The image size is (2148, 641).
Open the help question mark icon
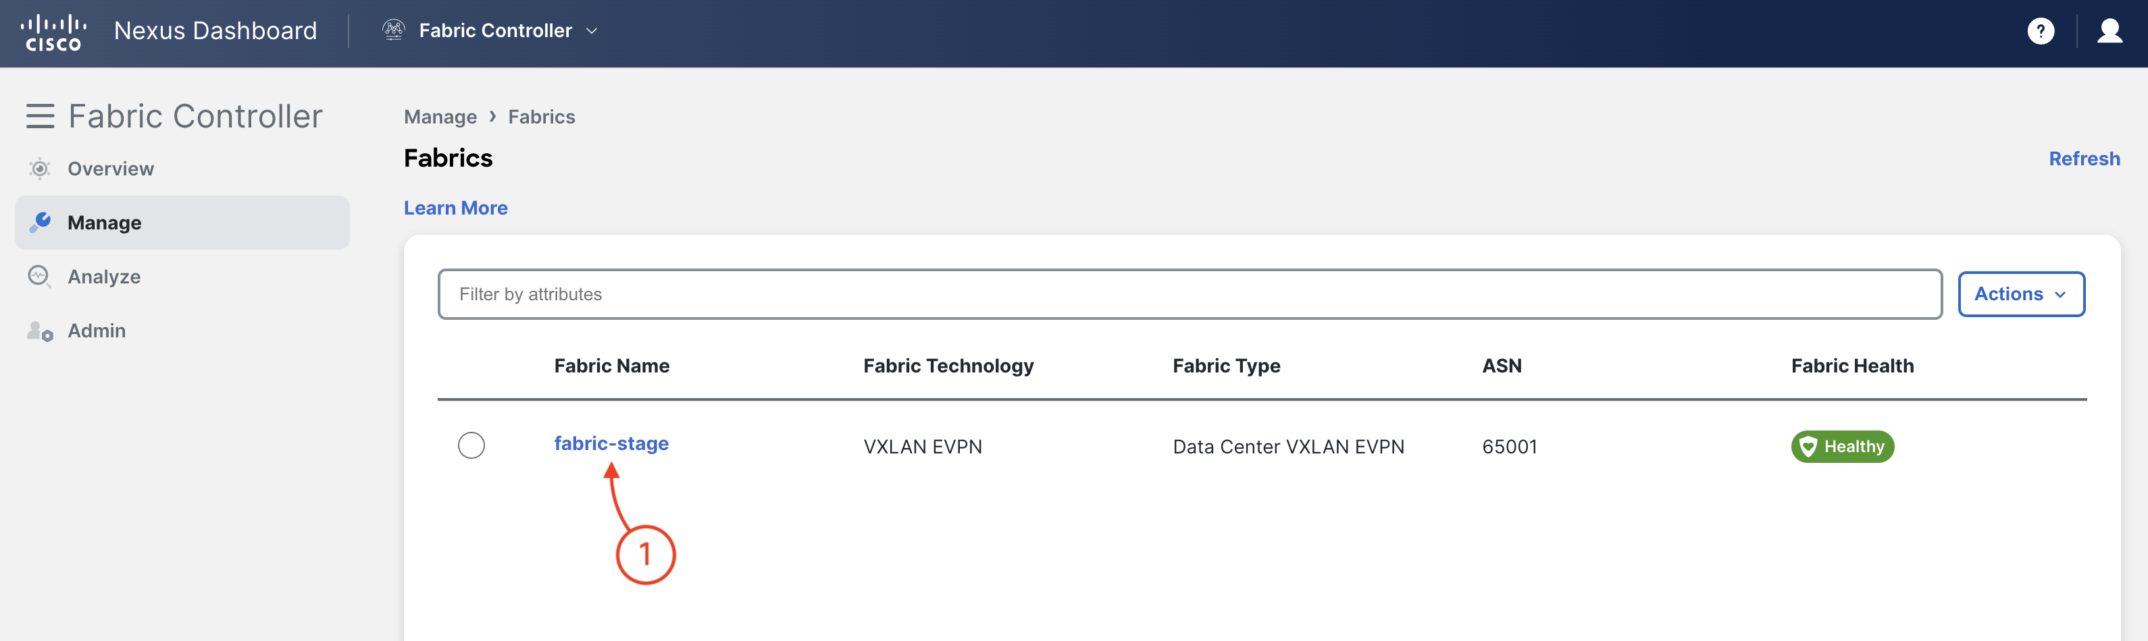pos(2040,32)
